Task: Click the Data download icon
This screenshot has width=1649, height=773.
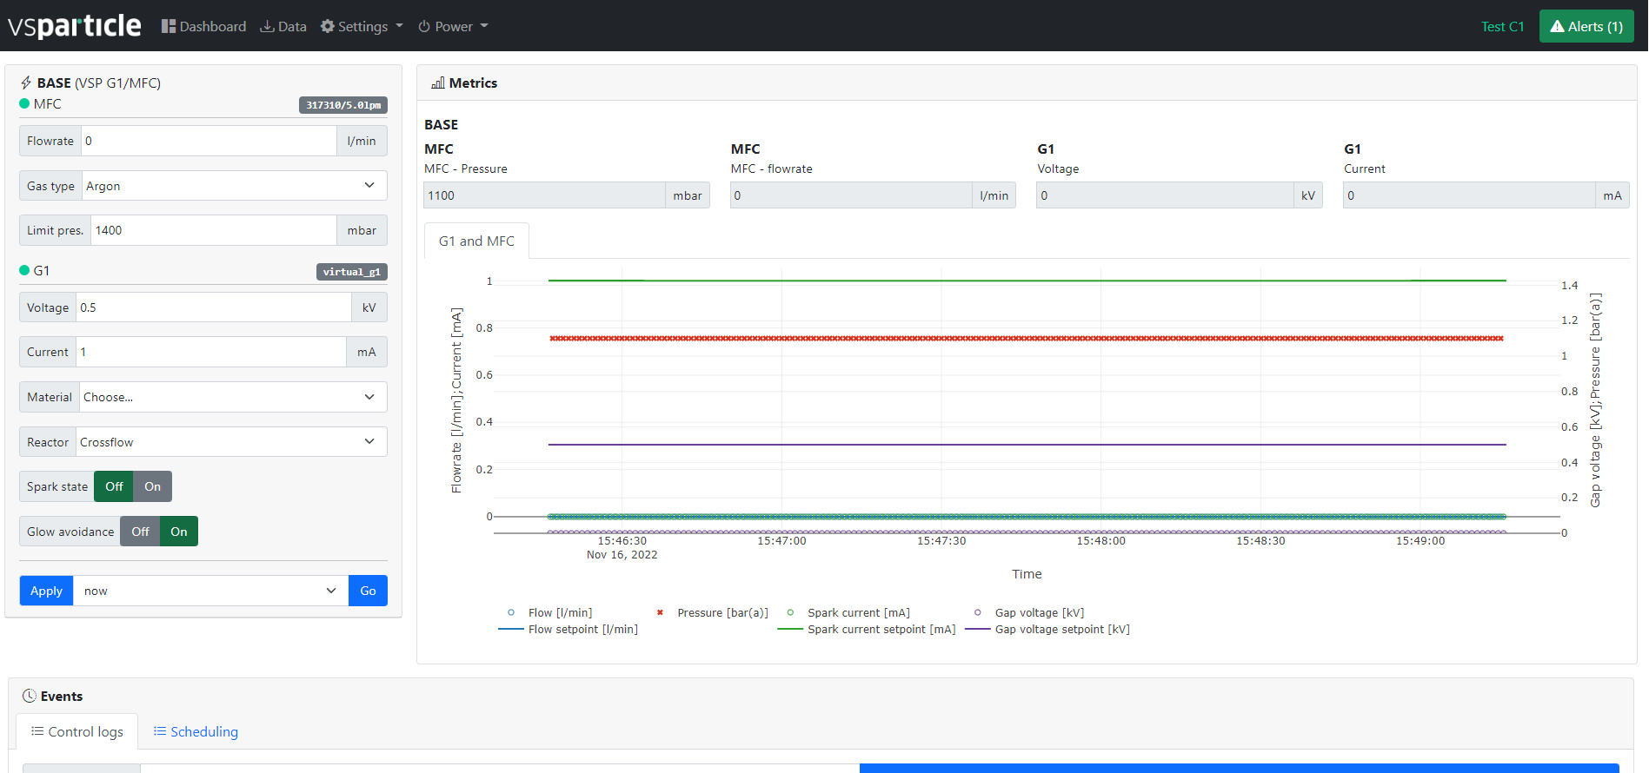Action: click(x=267, y=26)
